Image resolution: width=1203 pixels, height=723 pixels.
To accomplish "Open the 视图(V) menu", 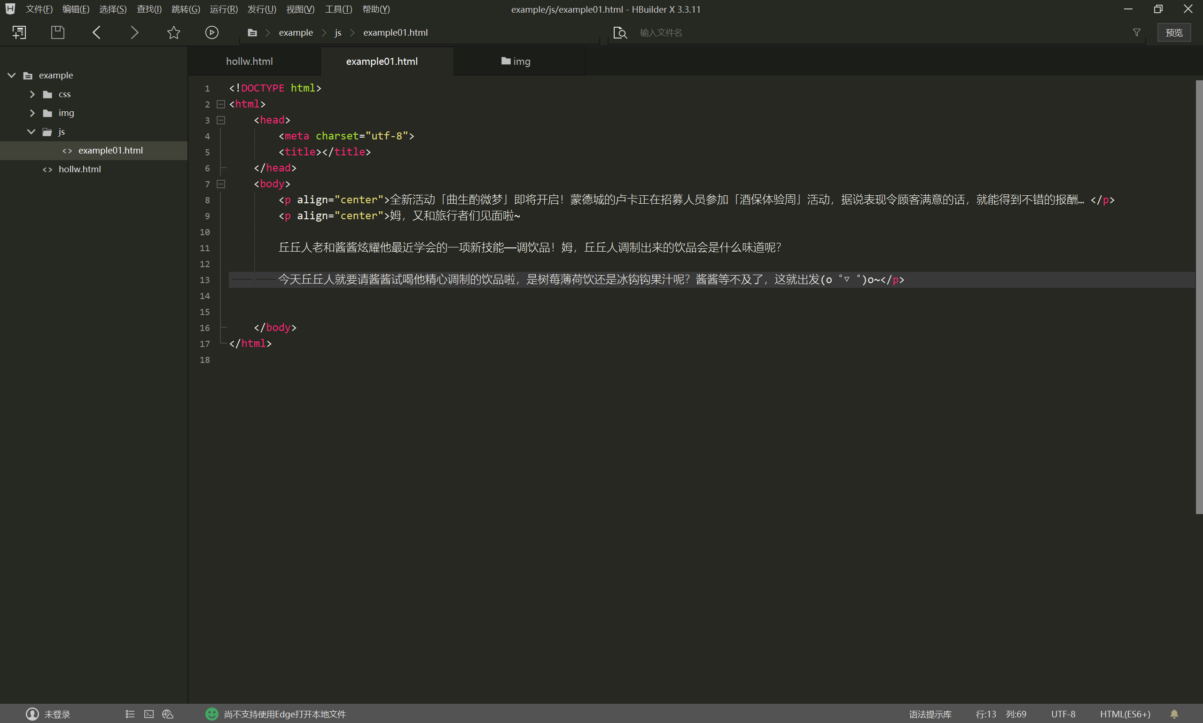I will (300, 9).
